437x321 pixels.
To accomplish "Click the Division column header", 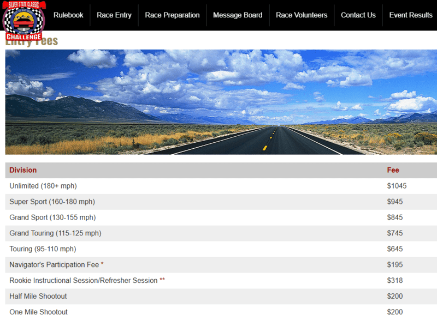I will pyautogui.click(x=23, y=171).
